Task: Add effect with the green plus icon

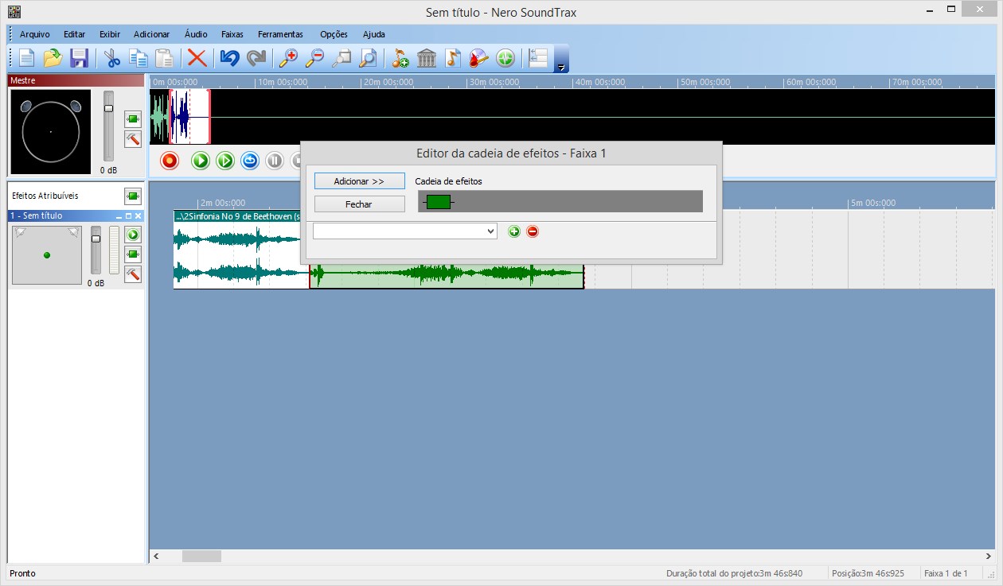Action: [514, 231]
